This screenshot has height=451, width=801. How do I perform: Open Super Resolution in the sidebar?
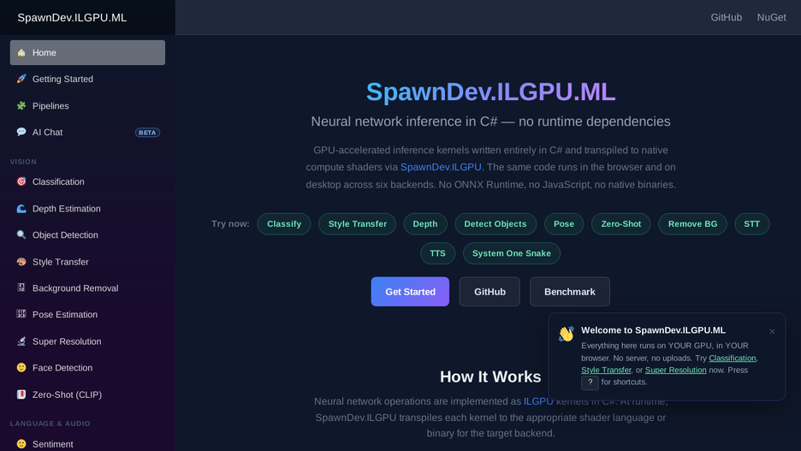pos(87,341)
